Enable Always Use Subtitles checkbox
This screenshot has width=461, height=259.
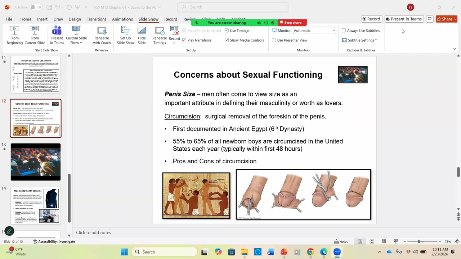[344, 31]
